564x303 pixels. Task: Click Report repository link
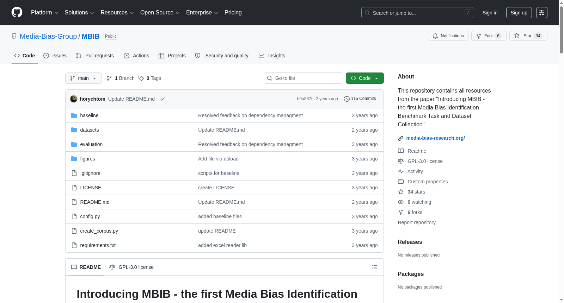[417, 222]
